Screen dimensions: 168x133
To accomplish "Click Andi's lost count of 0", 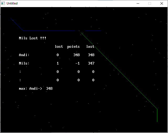I will 58,55.
